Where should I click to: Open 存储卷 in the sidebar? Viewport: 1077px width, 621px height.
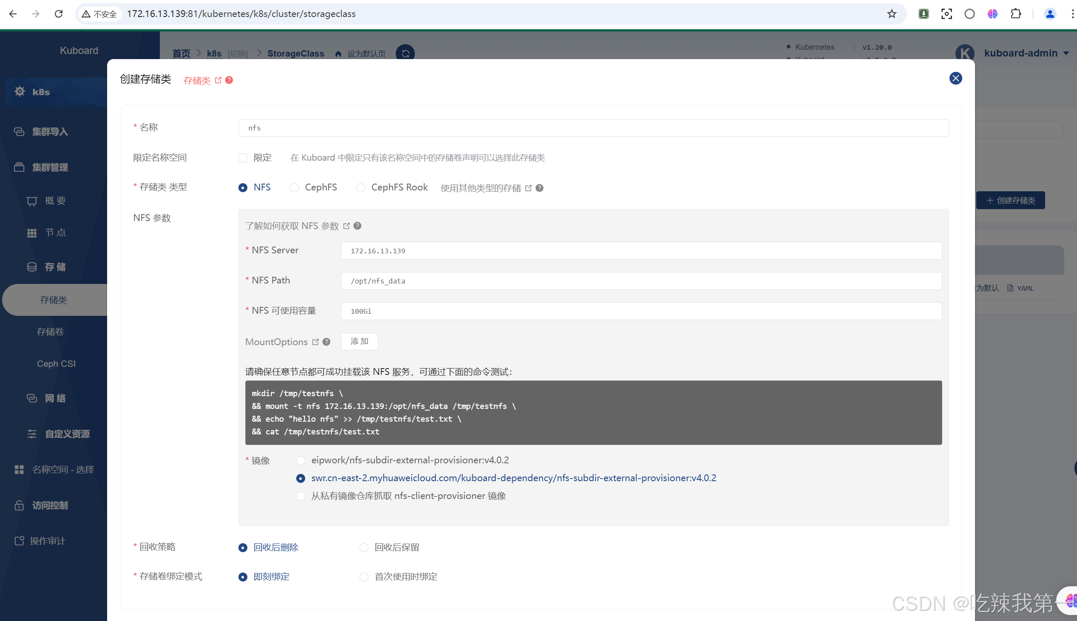coord(50,332)
